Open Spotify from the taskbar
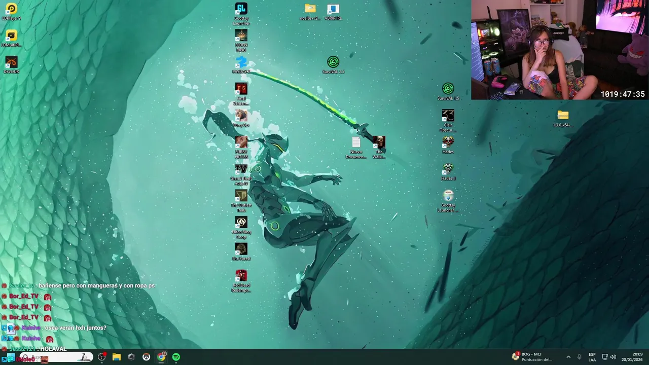649x365 pixels. click(x=176, y=357)
